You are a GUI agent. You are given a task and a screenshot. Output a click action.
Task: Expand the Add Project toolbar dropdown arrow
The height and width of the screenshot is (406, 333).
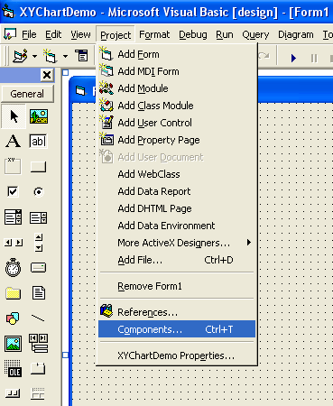(34, 56)
